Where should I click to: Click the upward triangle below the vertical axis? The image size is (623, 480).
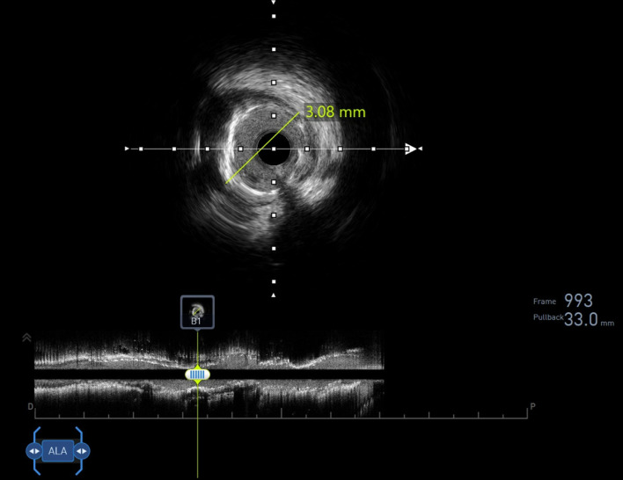tap(274, 295)
